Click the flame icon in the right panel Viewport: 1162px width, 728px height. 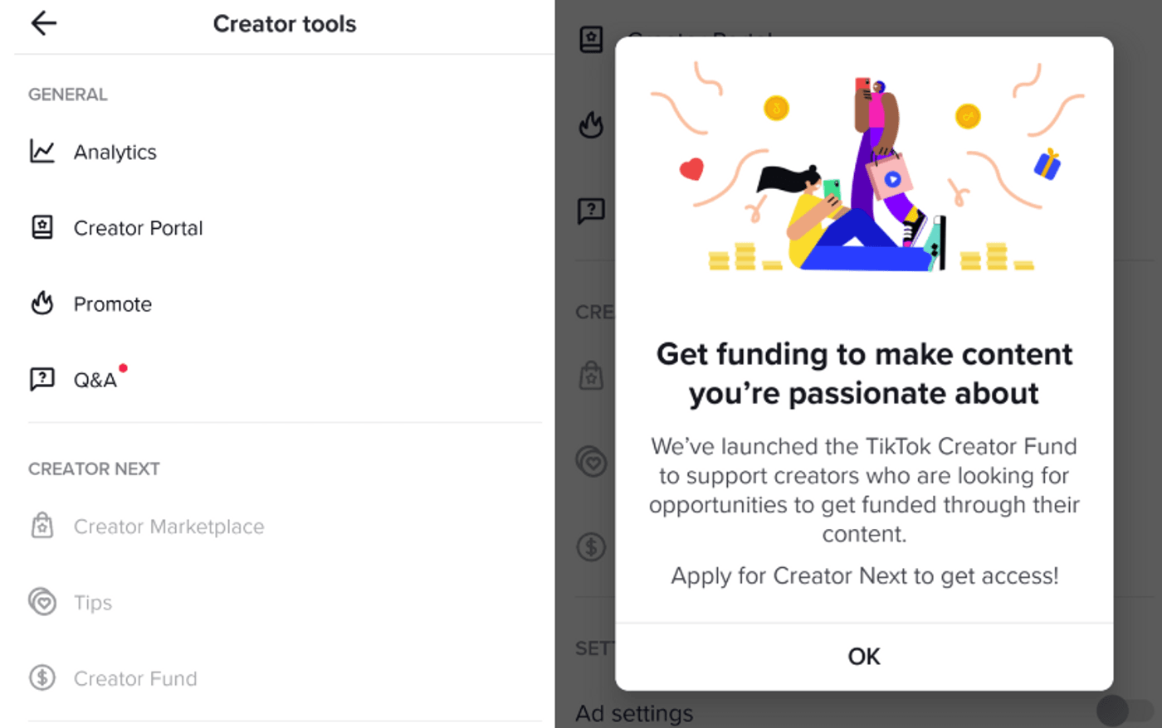[x=592, y=125]
